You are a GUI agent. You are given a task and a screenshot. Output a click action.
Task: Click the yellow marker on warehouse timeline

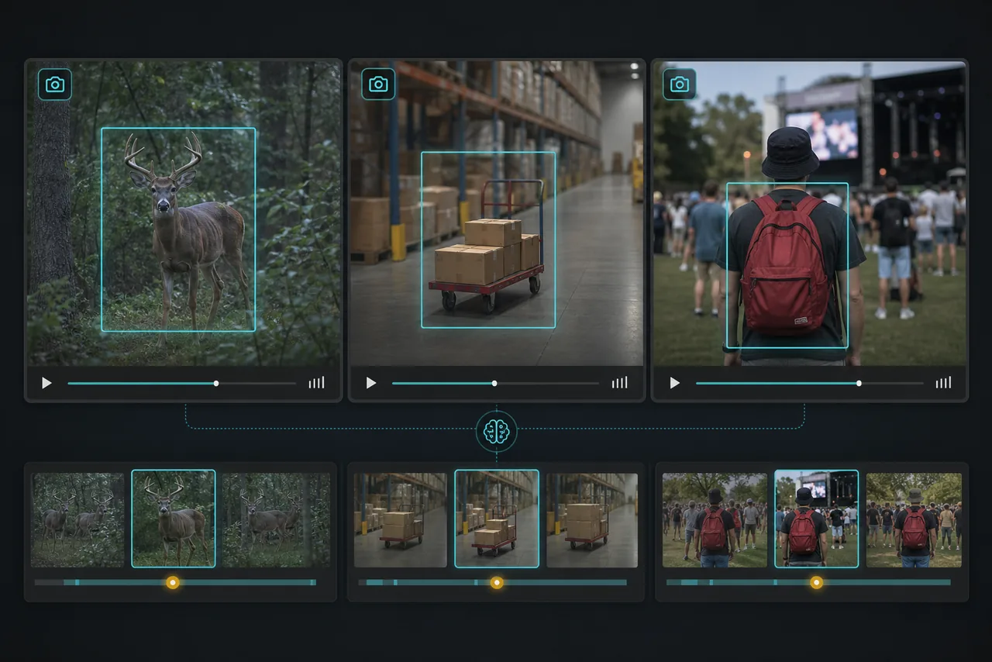(x=497, y=582)
